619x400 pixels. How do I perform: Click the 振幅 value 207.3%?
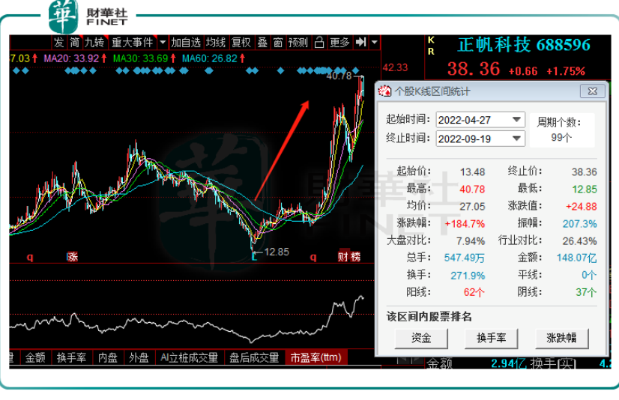click(579, 224)
